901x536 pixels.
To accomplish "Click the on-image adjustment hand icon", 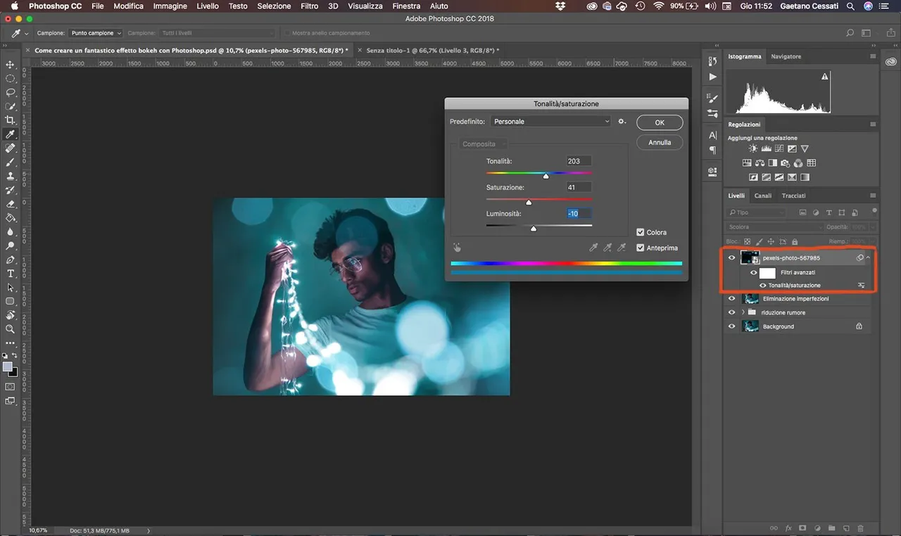I will point(458,248).
